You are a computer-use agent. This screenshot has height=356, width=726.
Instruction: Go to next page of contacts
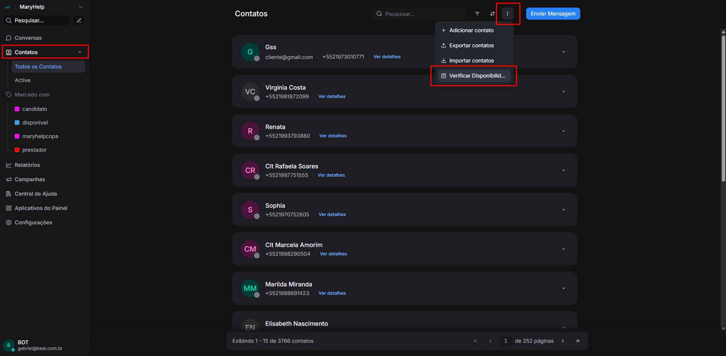click(563, 341)
